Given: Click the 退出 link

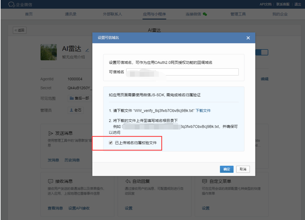Looking at the screenshot, I should (x=297, y=4).
